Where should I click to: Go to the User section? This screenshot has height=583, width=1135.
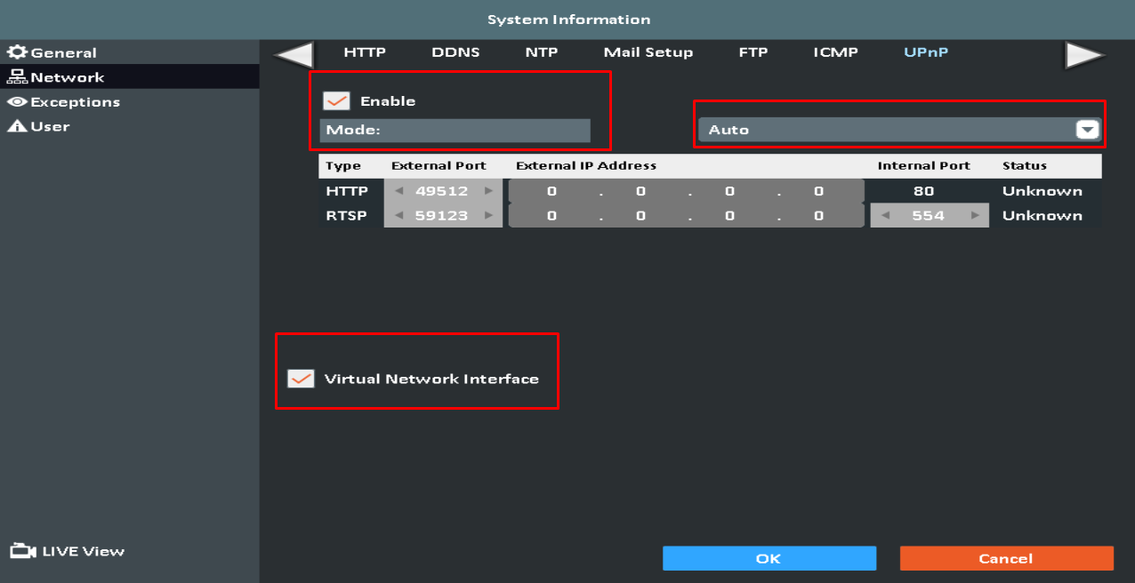pyautogui.click(x=130, y=126)
